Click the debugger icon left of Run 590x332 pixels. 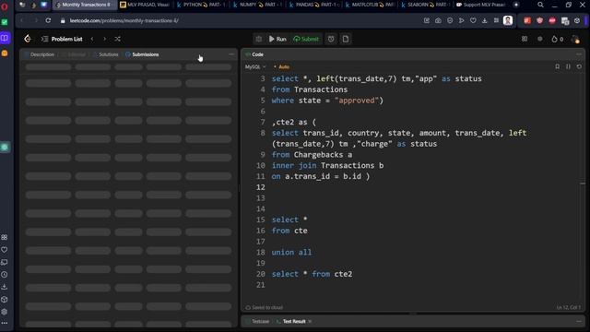pos(259,39)
